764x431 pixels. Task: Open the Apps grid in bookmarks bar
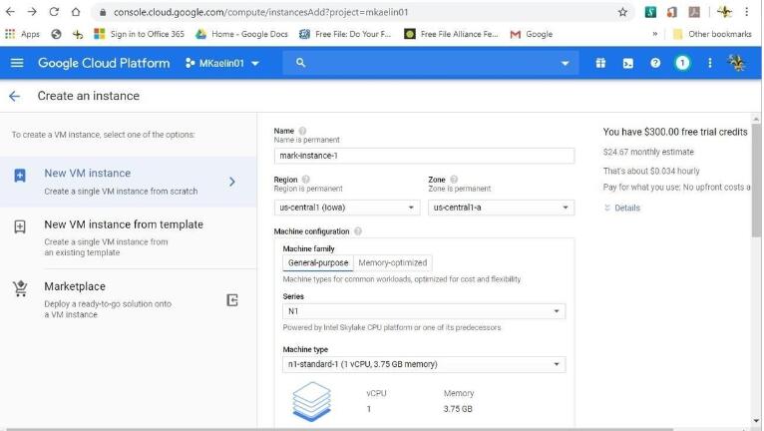22,34
